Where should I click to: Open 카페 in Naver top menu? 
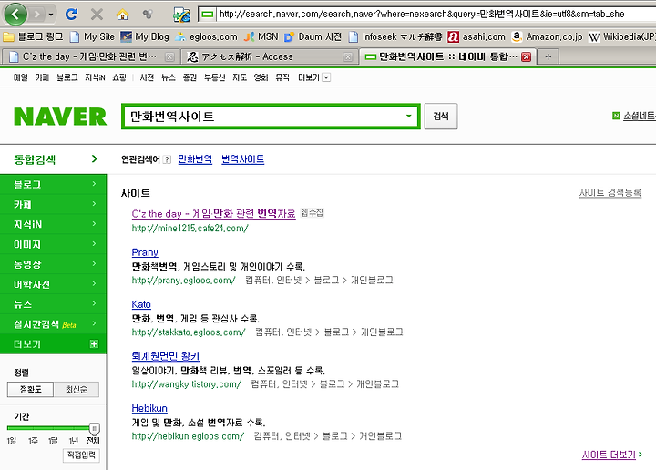(x=42, y=77)
